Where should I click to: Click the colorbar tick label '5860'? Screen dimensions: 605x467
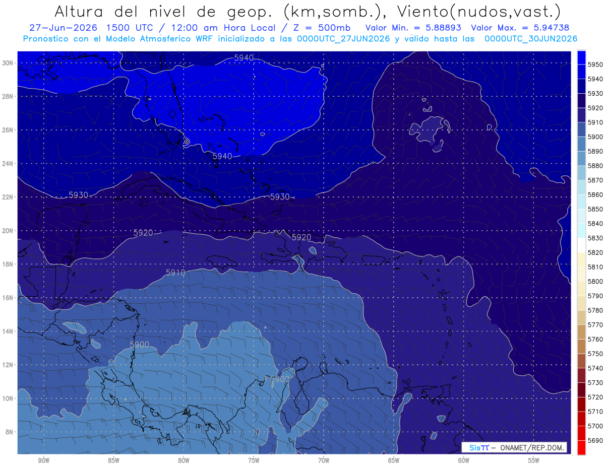coord(596,194)
